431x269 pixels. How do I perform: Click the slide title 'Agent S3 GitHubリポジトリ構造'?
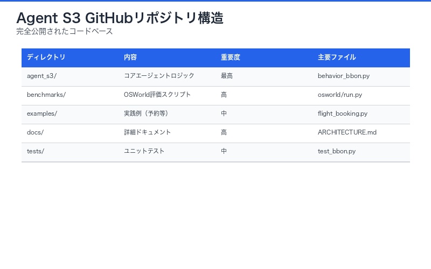pyautogui.click(x=120, y=18)
